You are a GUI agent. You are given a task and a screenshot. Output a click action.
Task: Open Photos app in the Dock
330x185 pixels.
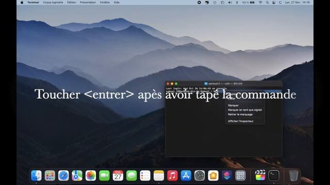(91, 175)
